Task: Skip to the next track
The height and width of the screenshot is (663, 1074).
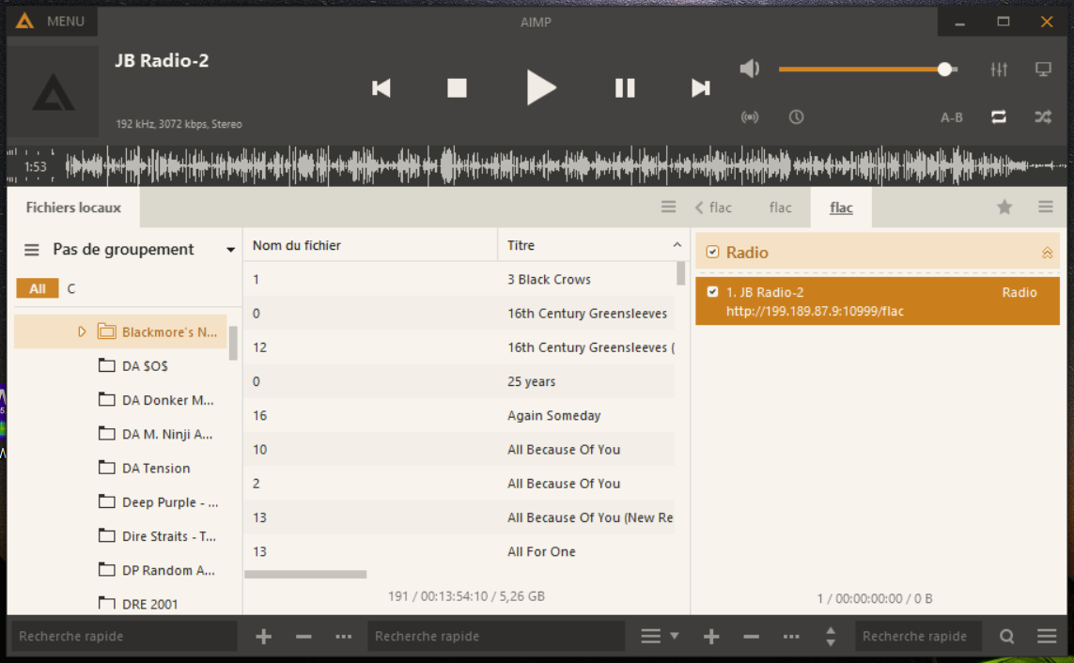Action: 700,88
